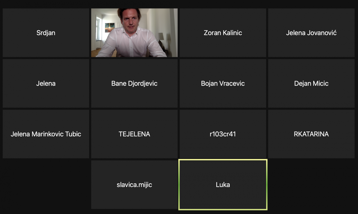This screenshot has width=358, height=214.
Task: Click the live video tile of the man
Action: click(x=134, y=33)
